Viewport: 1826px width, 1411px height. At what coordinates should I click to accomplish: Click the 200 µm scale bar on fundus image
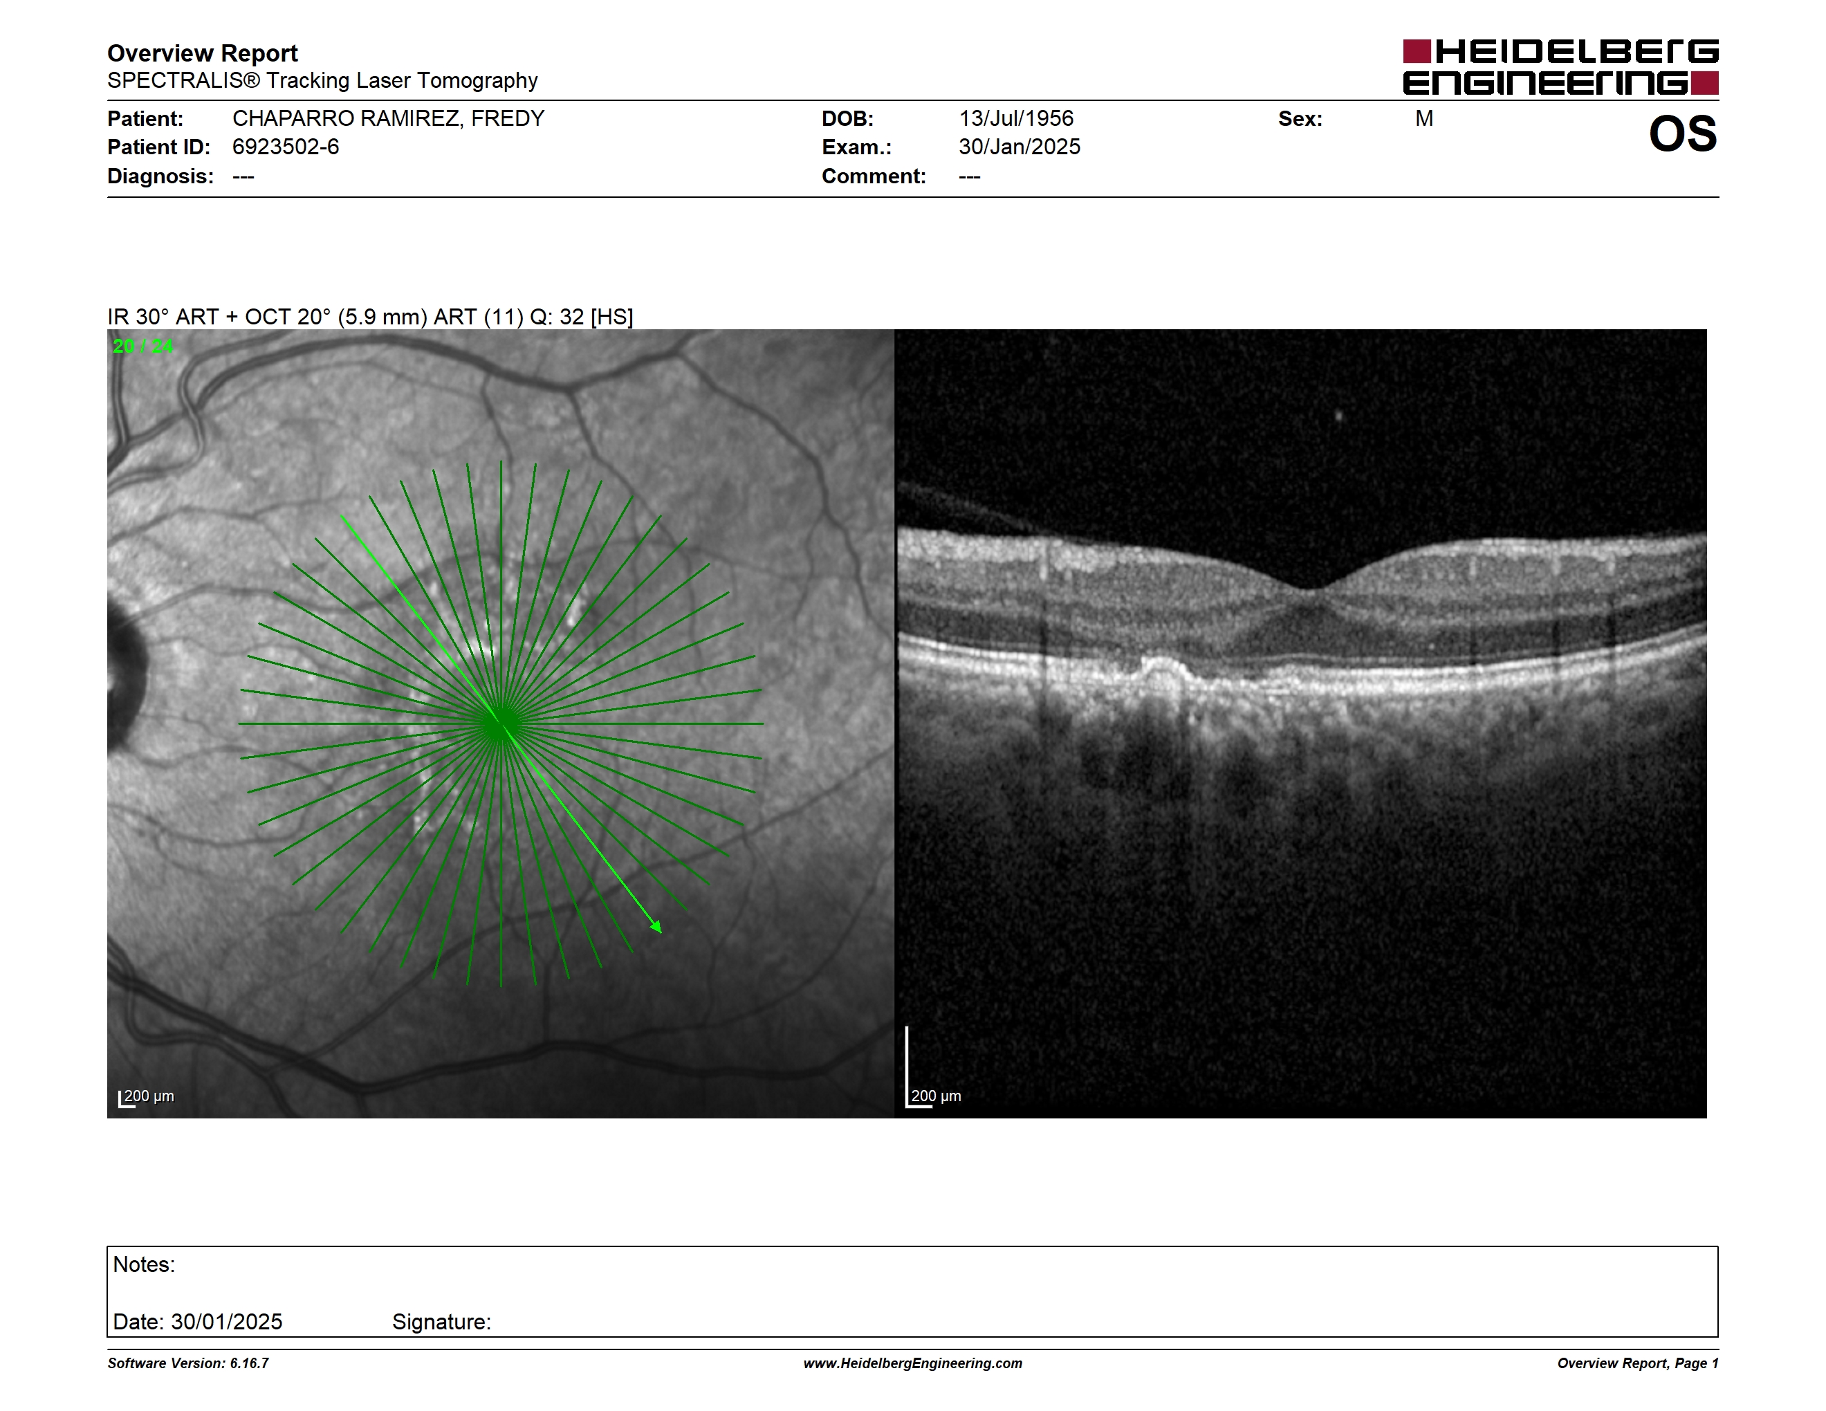[147, 1098]
